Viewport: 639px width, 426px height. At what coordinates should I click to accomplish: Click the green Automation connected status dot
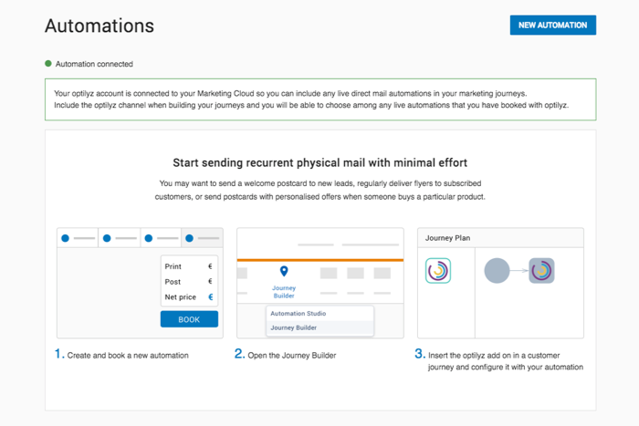pos(48,64)
